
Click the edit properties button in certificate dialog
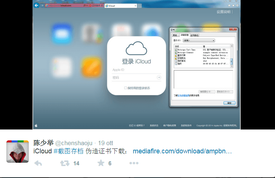[x=207, y=92]
